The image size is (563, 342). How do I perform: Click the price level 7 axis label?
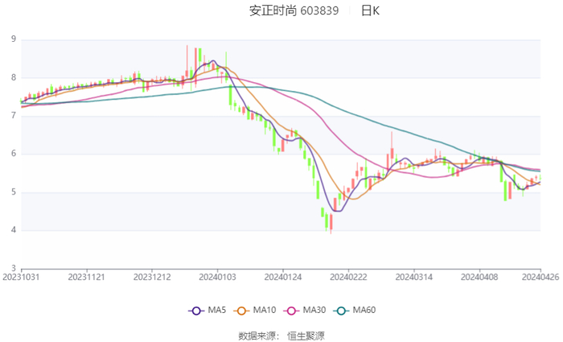click(x=14, y=116)
